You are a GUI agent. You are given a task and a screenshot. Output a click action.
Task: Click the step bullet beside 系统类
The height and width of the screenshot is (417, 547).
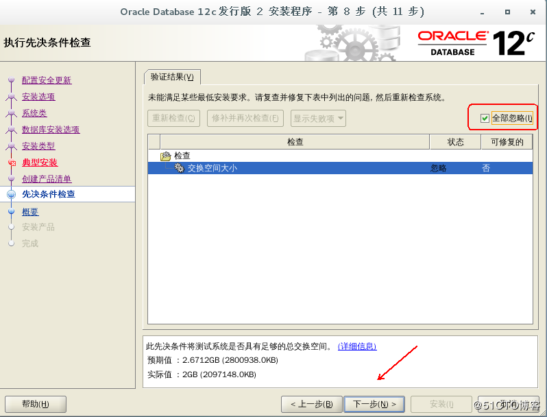click(12, 112)
